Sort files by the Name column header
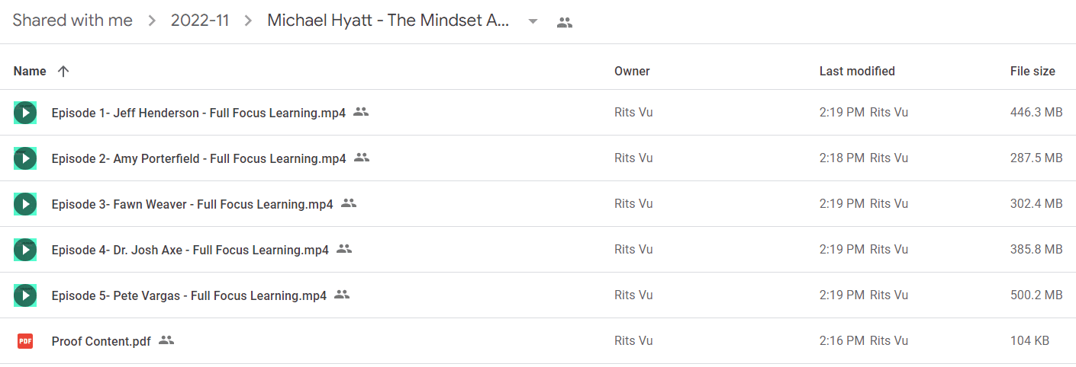Screen dimensions: 1076x367 point(30,71)
